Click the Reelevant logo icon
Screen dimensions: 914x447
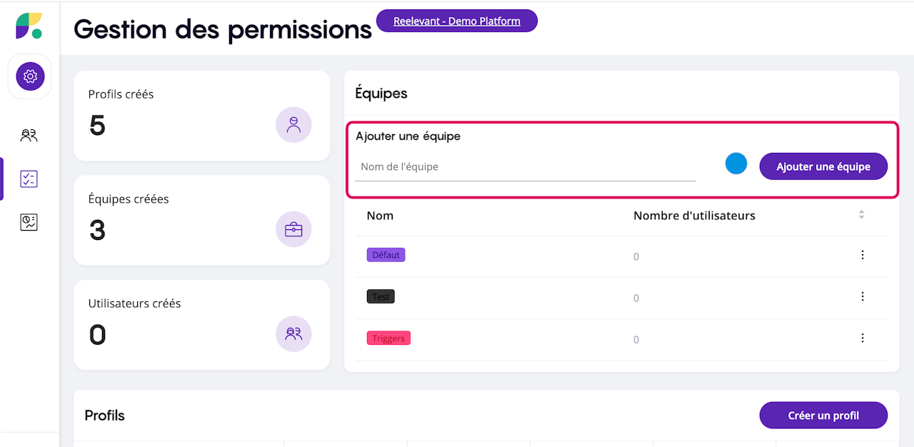click(x=29, y=26)
